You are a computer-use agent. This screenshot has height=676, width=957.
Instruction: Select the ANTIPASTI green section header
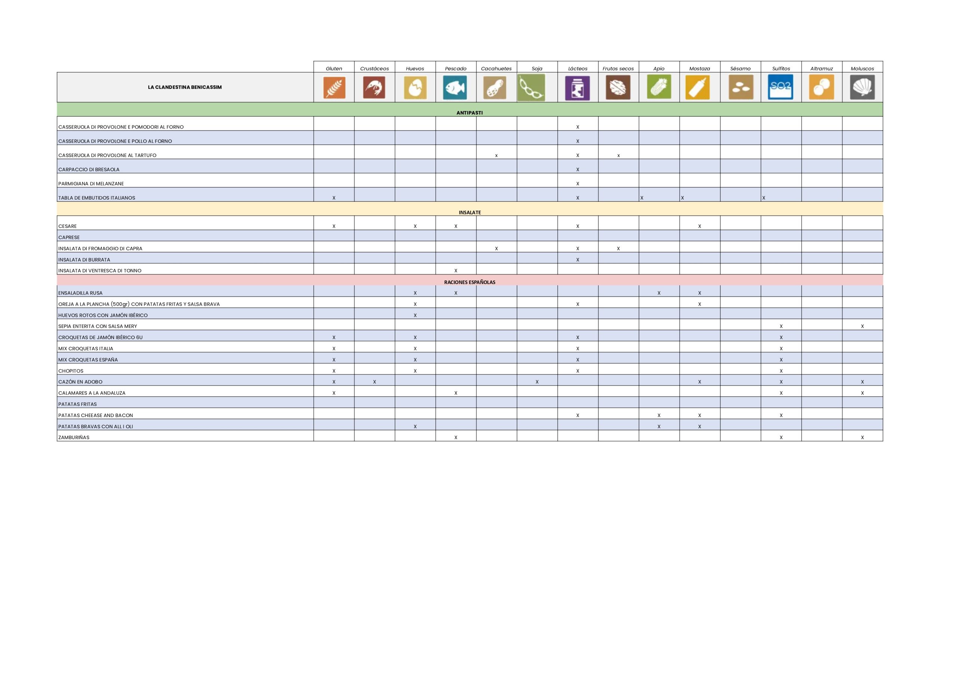point(469,112)
